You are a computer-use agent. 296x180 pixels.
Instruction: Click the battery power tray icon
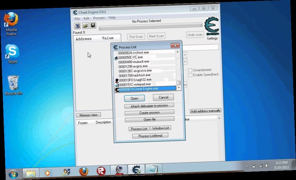253,166
